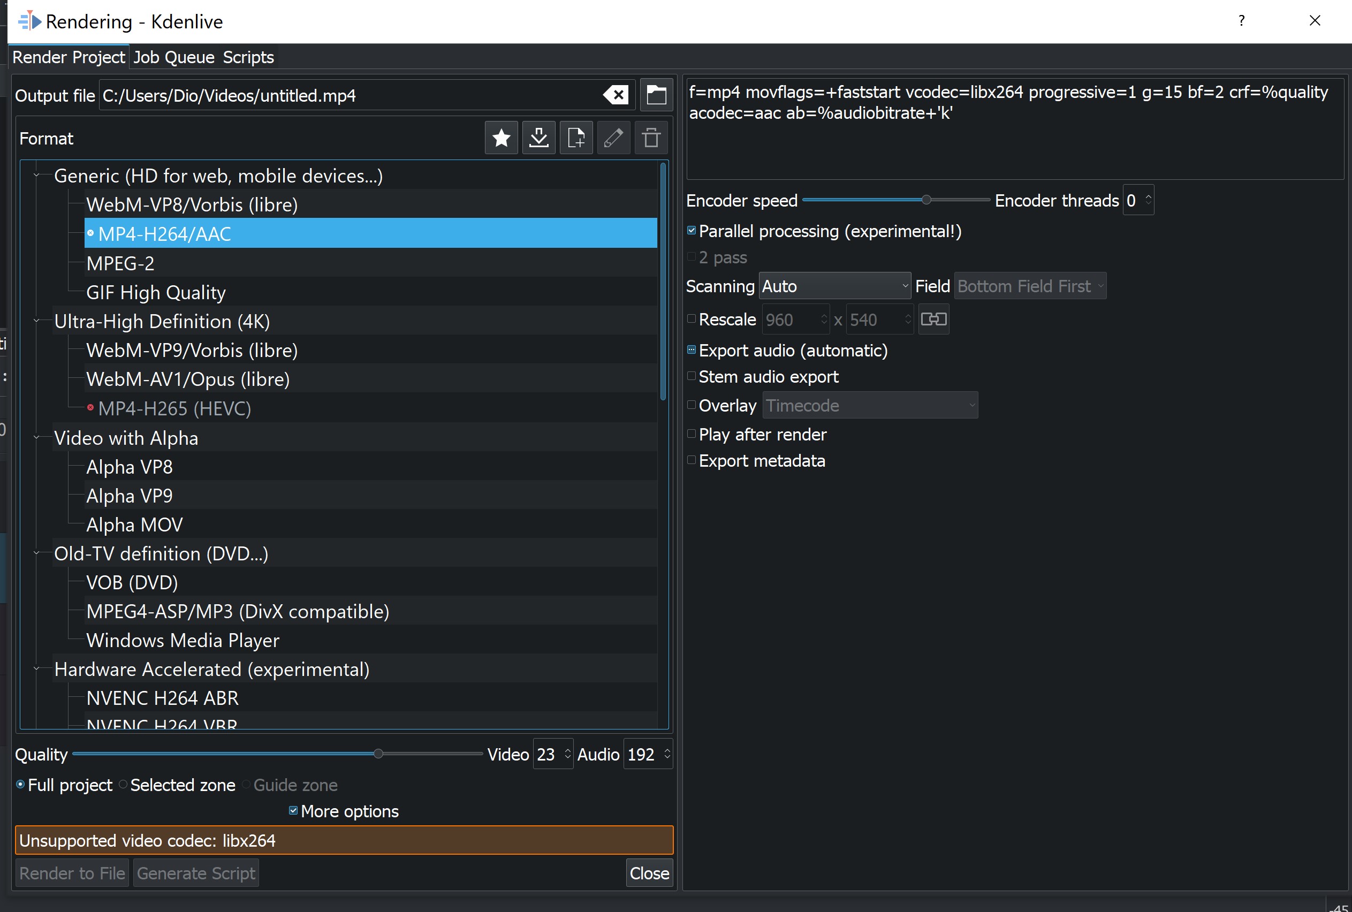Collapse the Hardware Accelerated (experimental) group

[x=36, y=669]
